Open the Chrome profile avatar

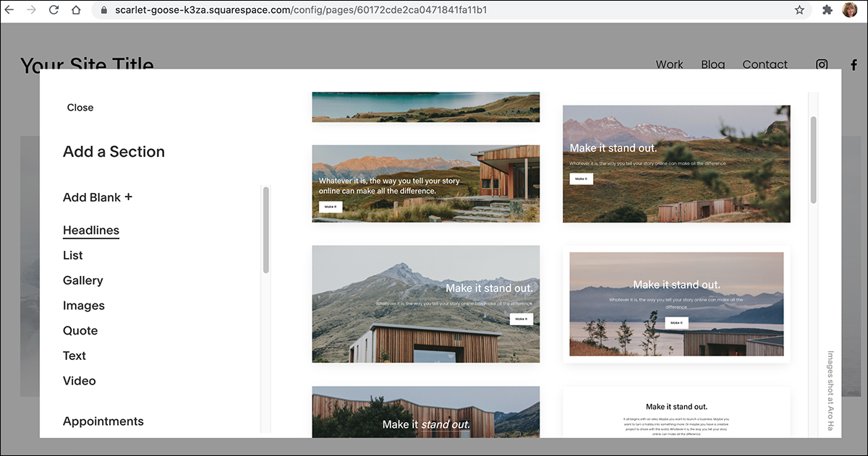[850, 10]
